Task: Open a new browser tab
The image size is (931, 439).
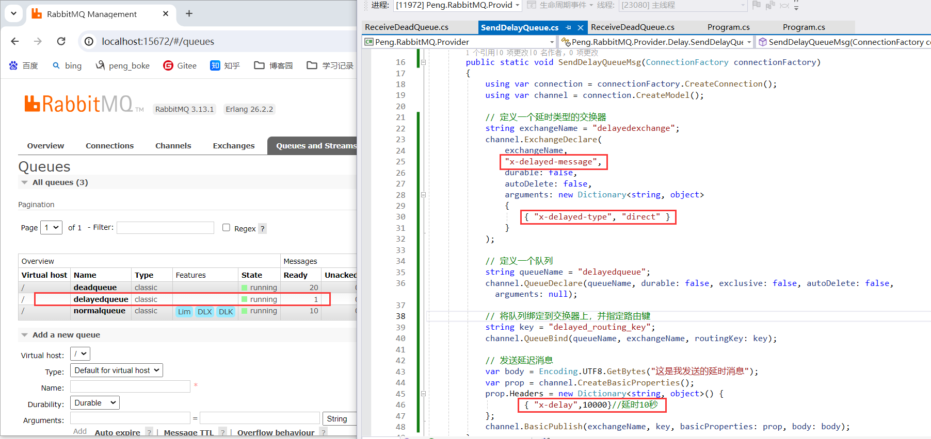Action: pyautogui.click(x=189, y=13)
